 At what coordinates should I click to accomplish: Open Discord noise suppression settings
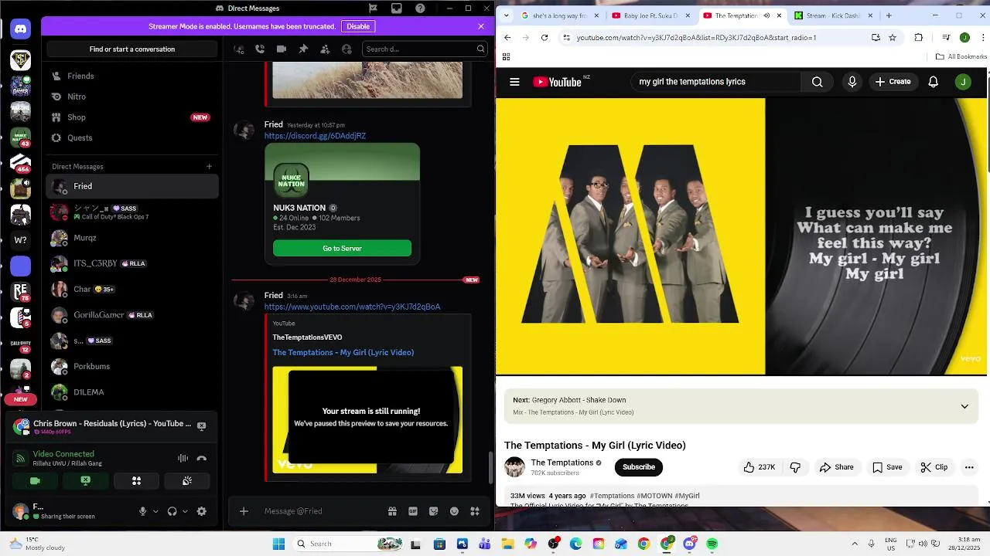point(183,459)
